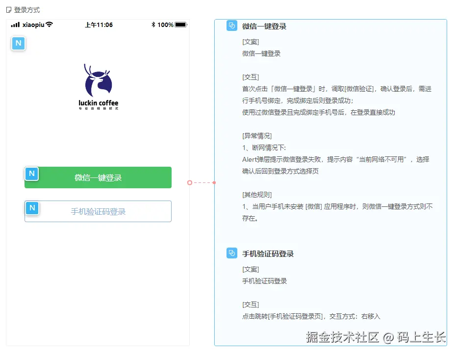Viewport: 456px width, 354px height.
Task: Click the blue icon beside 微信一键登录 heading
Action: (232, 25)
